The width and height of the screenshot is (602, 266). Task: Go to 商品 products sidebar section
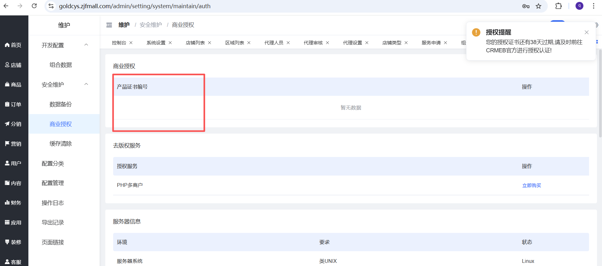pyautogui.click(x=13, y=84)
